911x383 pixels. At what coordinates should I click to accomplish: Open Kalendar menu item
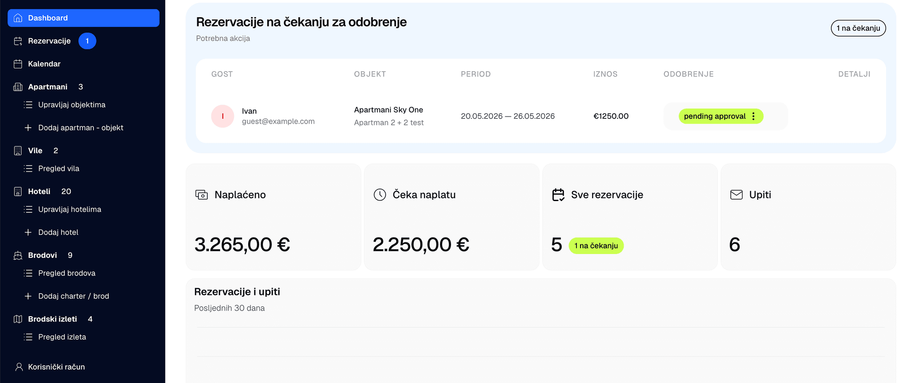[44, 64]
